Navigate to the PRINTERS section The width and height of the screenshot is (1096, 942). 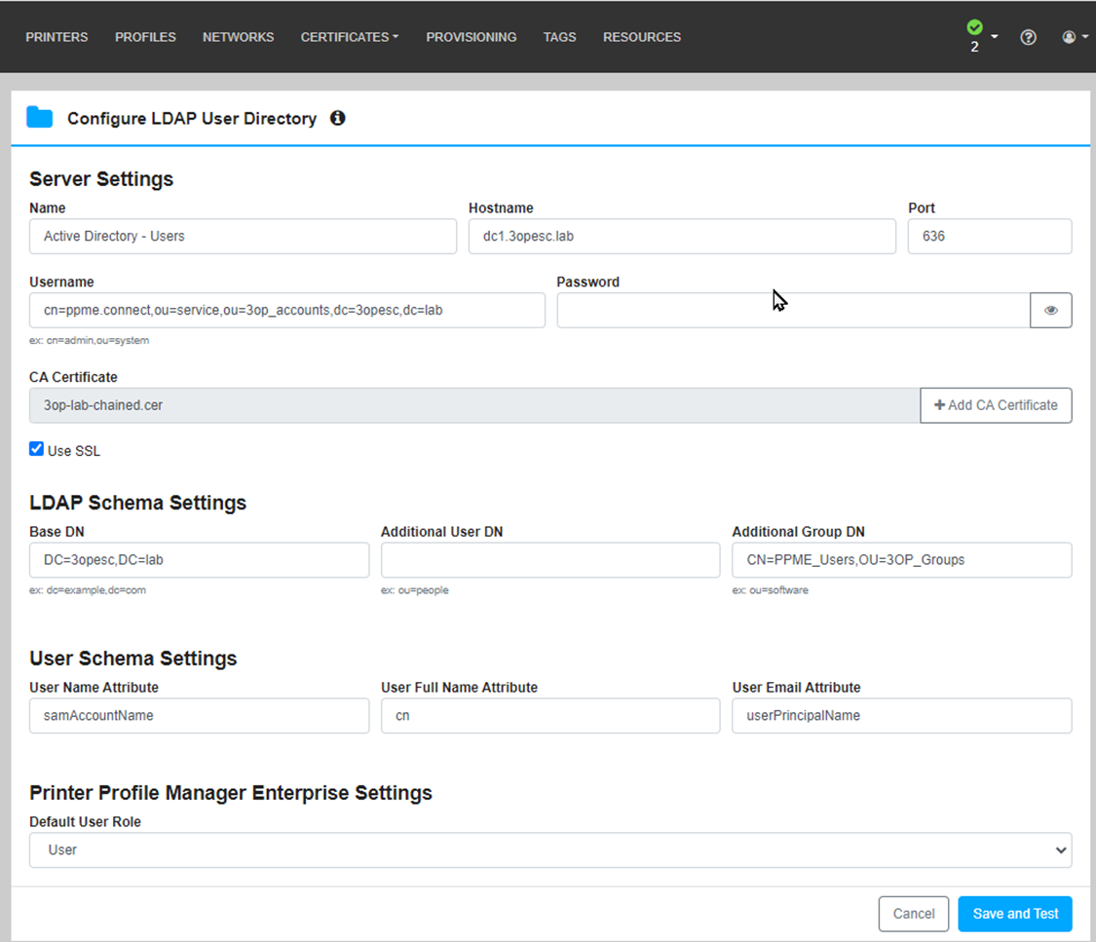click(56, 37)
